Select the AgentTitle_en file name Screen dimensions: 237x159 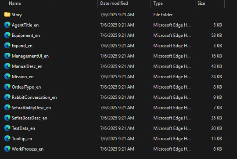[25, 25]
